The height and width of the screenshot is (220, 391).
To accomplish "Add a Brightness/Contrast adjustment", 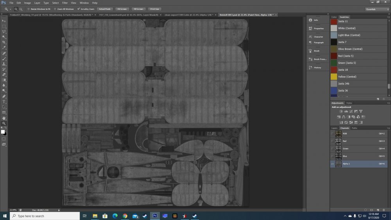I will (341, 111).
